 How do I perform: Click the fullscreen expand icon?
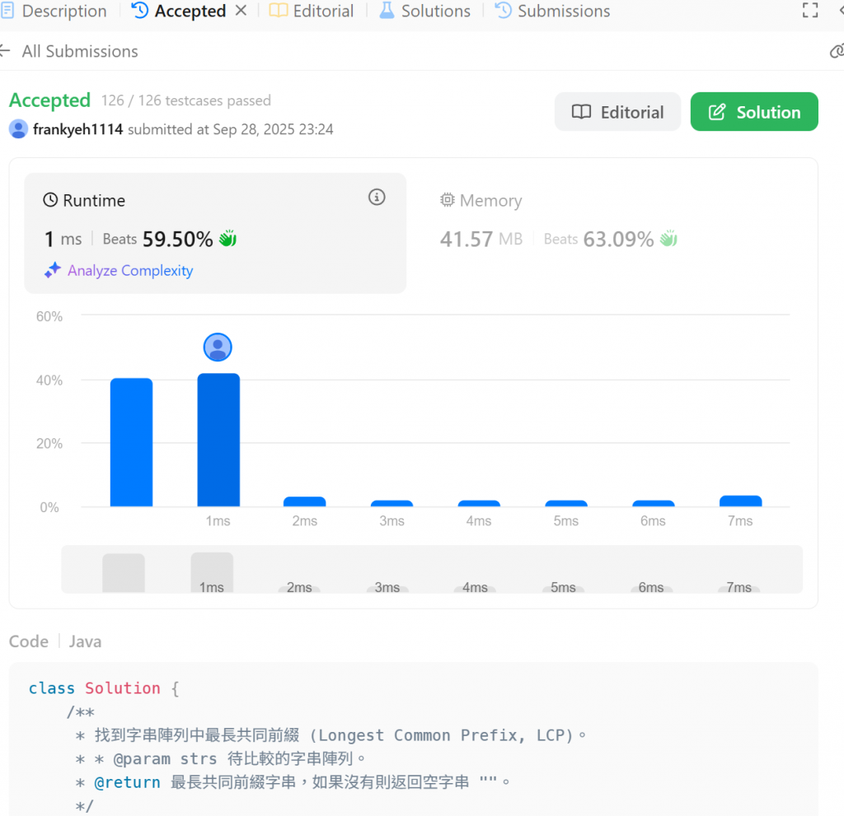point(810,10)
